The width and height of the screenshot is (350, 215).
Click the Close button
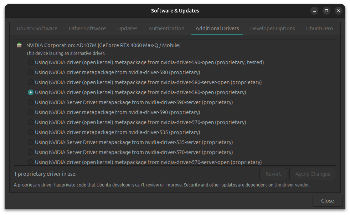tap(327, 200)
